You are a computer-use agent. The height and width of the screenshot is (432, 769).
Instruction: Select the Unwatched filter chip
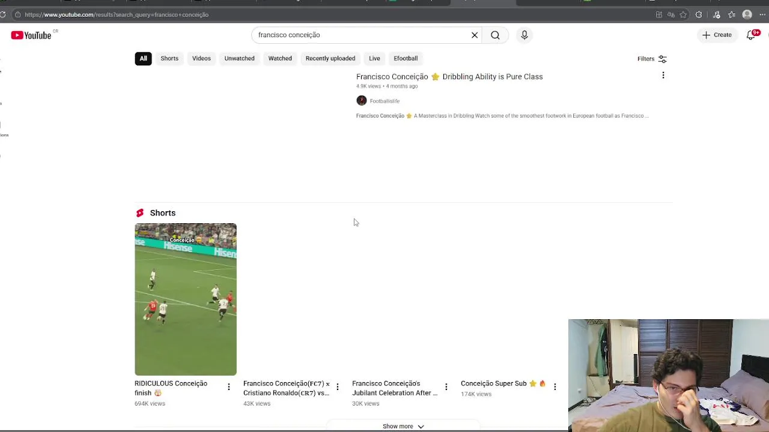239,58
